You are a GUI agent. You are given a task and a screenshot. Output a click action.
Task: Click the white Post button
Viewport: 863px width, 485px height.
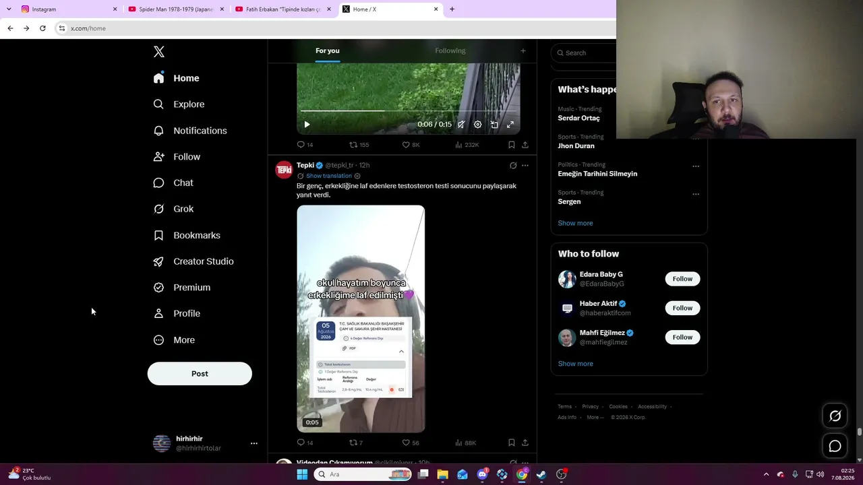(200, 374)
